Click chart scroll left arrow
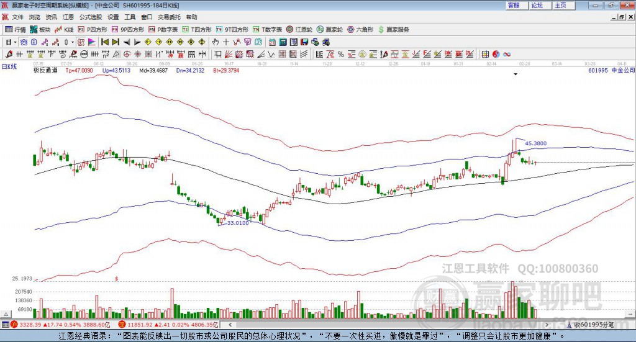Image resolution: width=636 pixels, height=342 pixels. click(230, 325)
